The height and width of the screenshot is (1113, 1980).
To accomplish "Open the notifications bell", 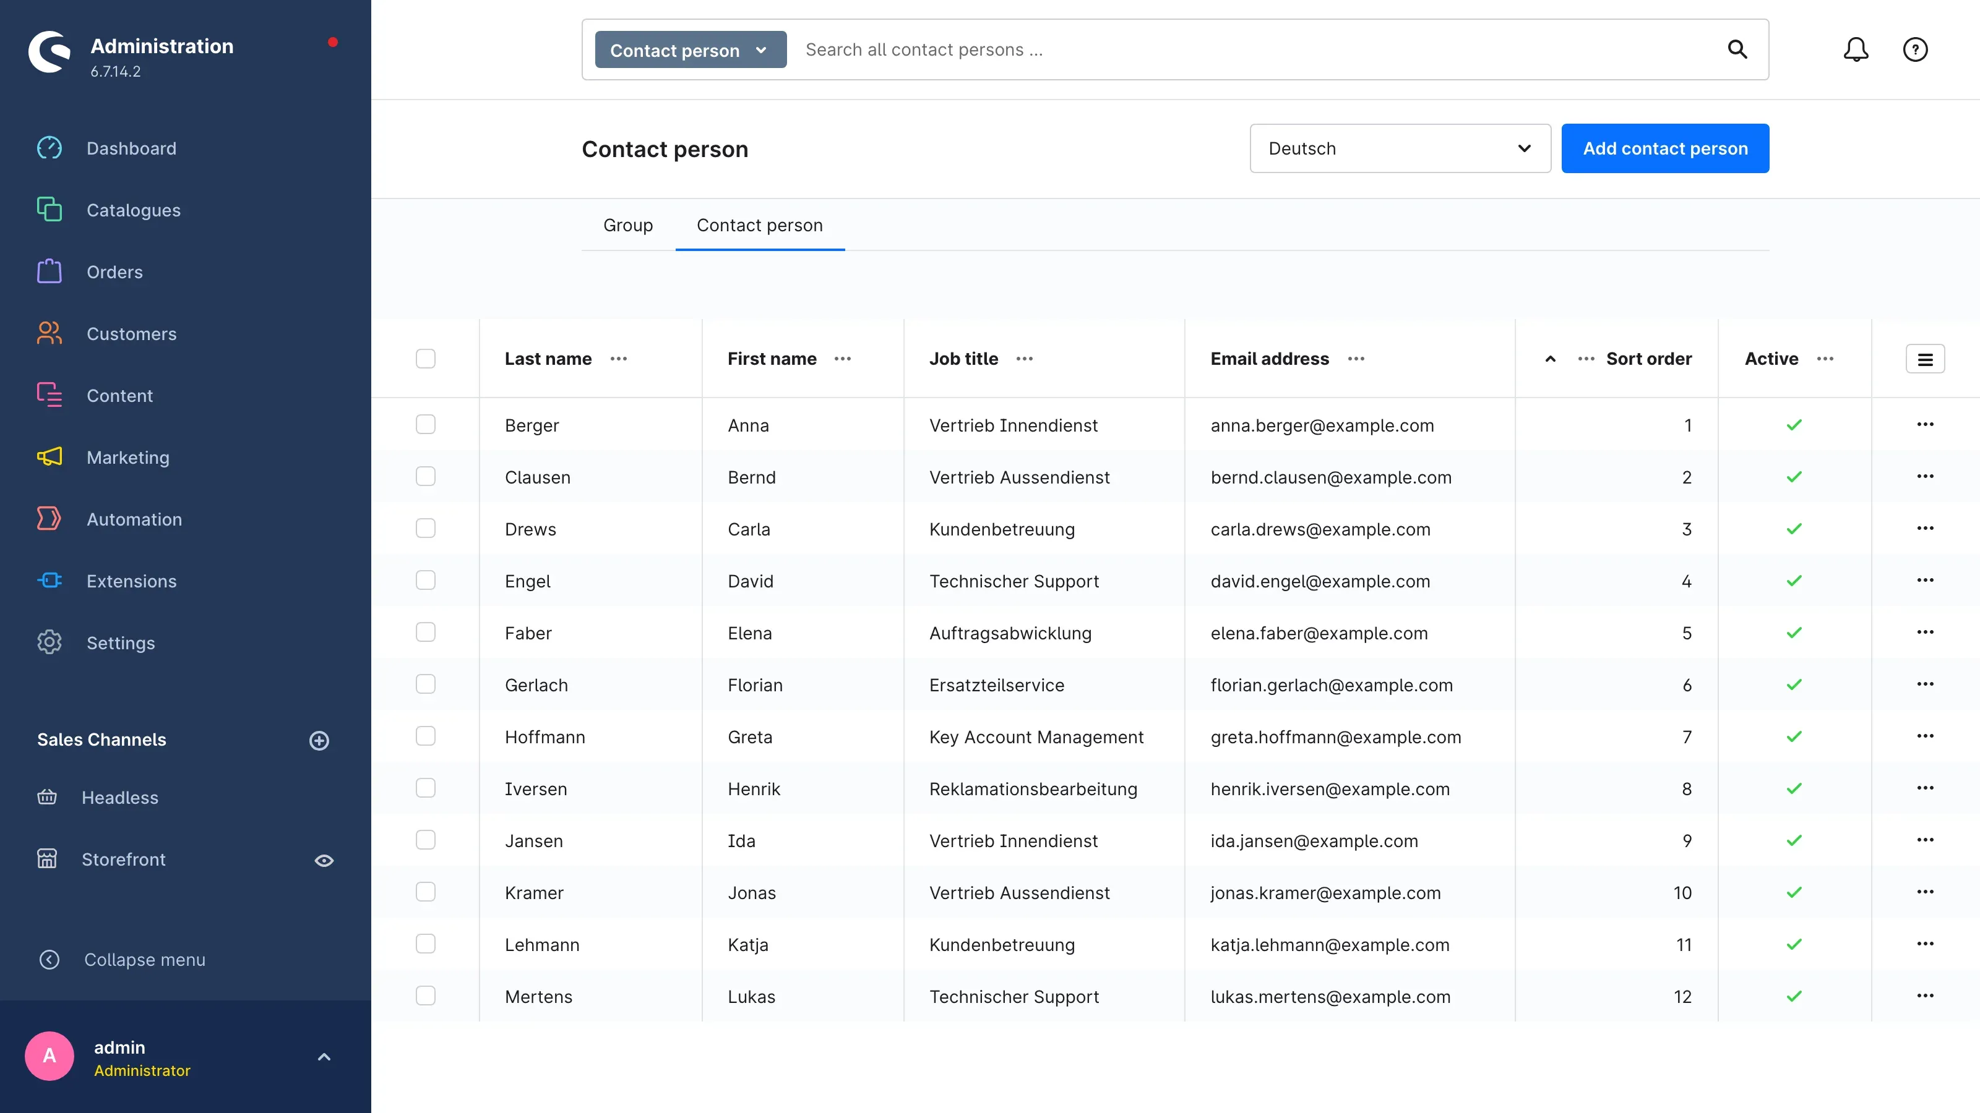I will [1856, 50].
